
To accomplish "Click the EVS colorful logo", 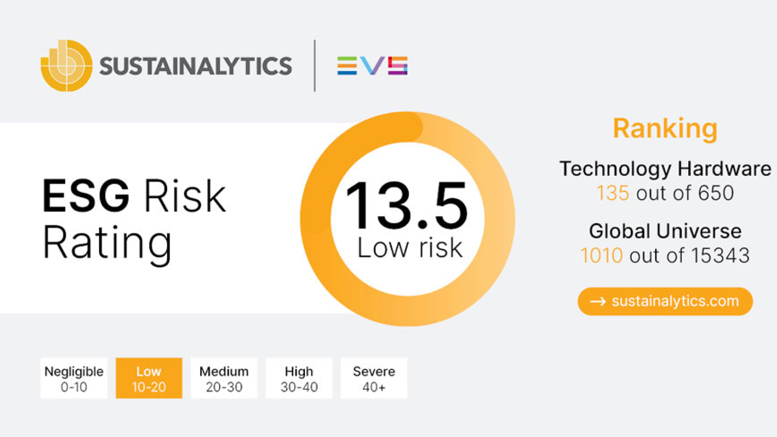I will 372,66.
